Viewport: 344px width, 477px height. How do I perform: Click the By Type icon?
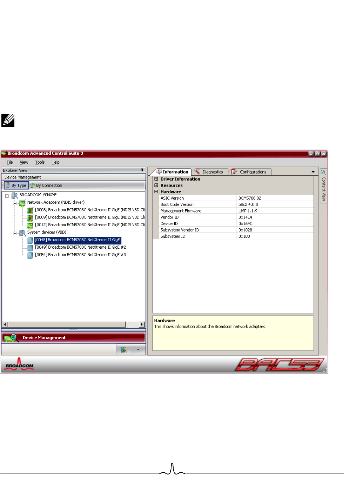(8, 185)
